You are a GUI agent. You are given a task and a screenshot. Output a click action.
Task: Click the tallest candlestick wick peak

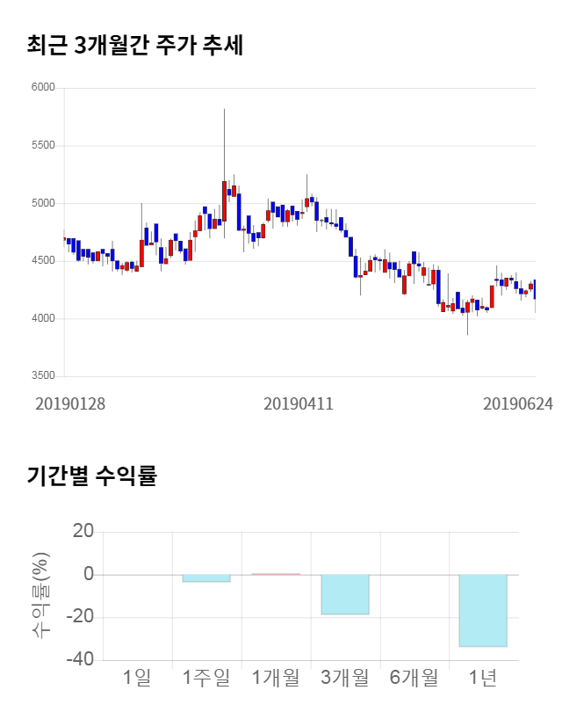(224, 111)
